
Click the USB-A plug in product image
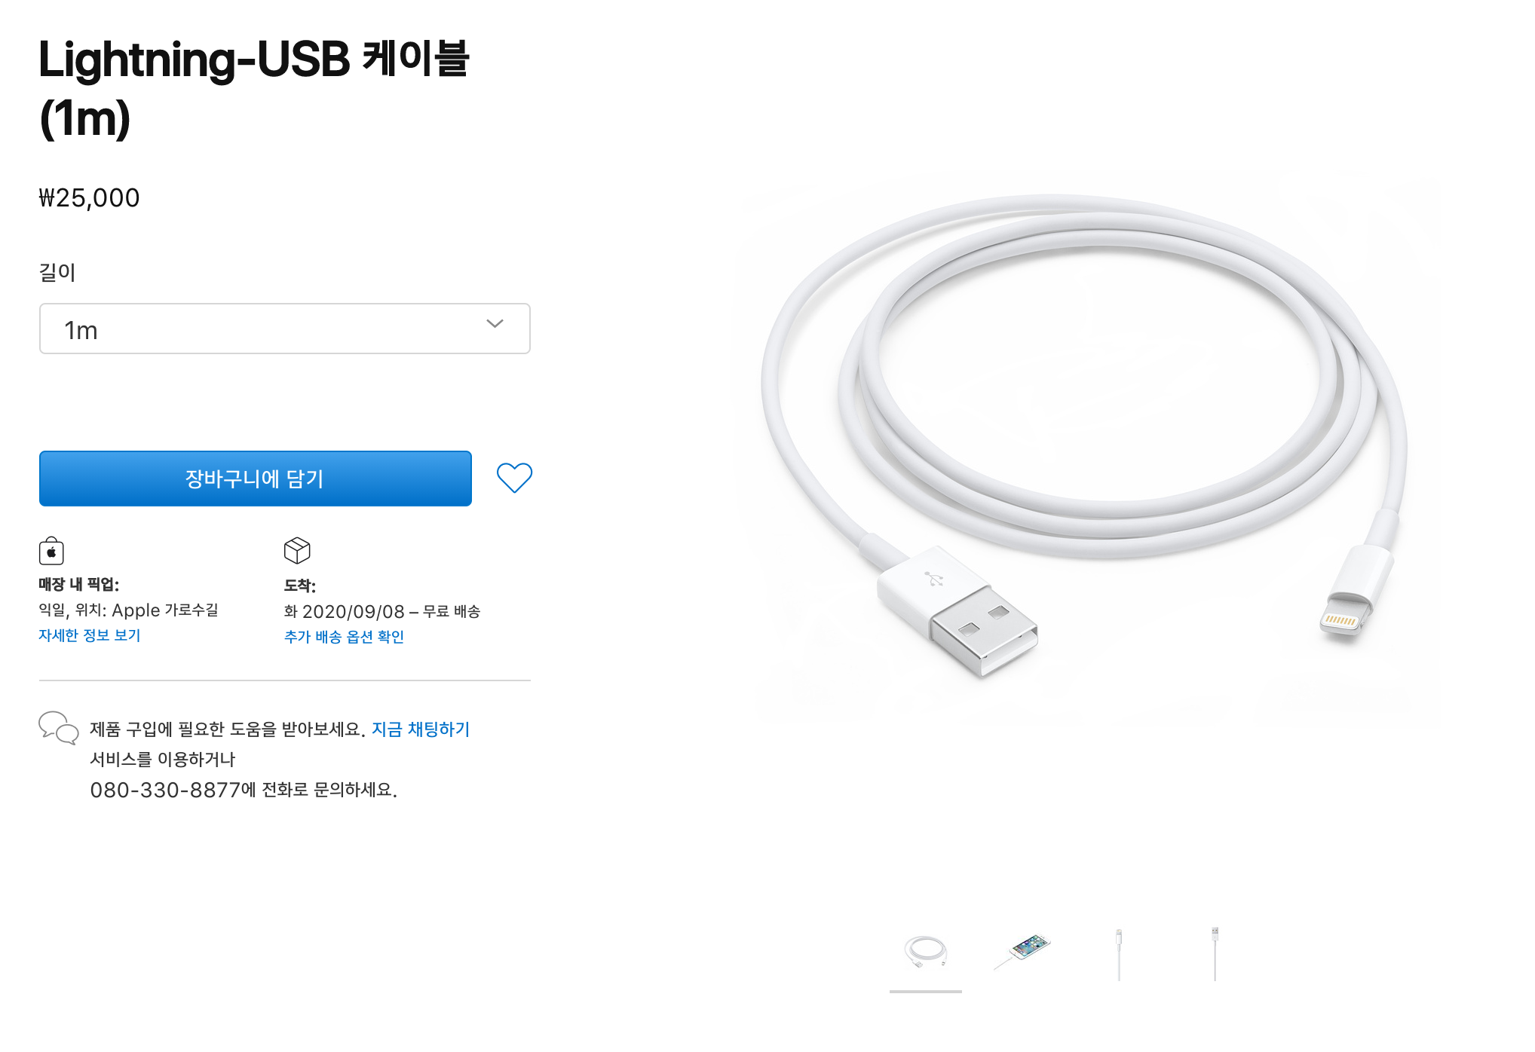pos(957,610)
